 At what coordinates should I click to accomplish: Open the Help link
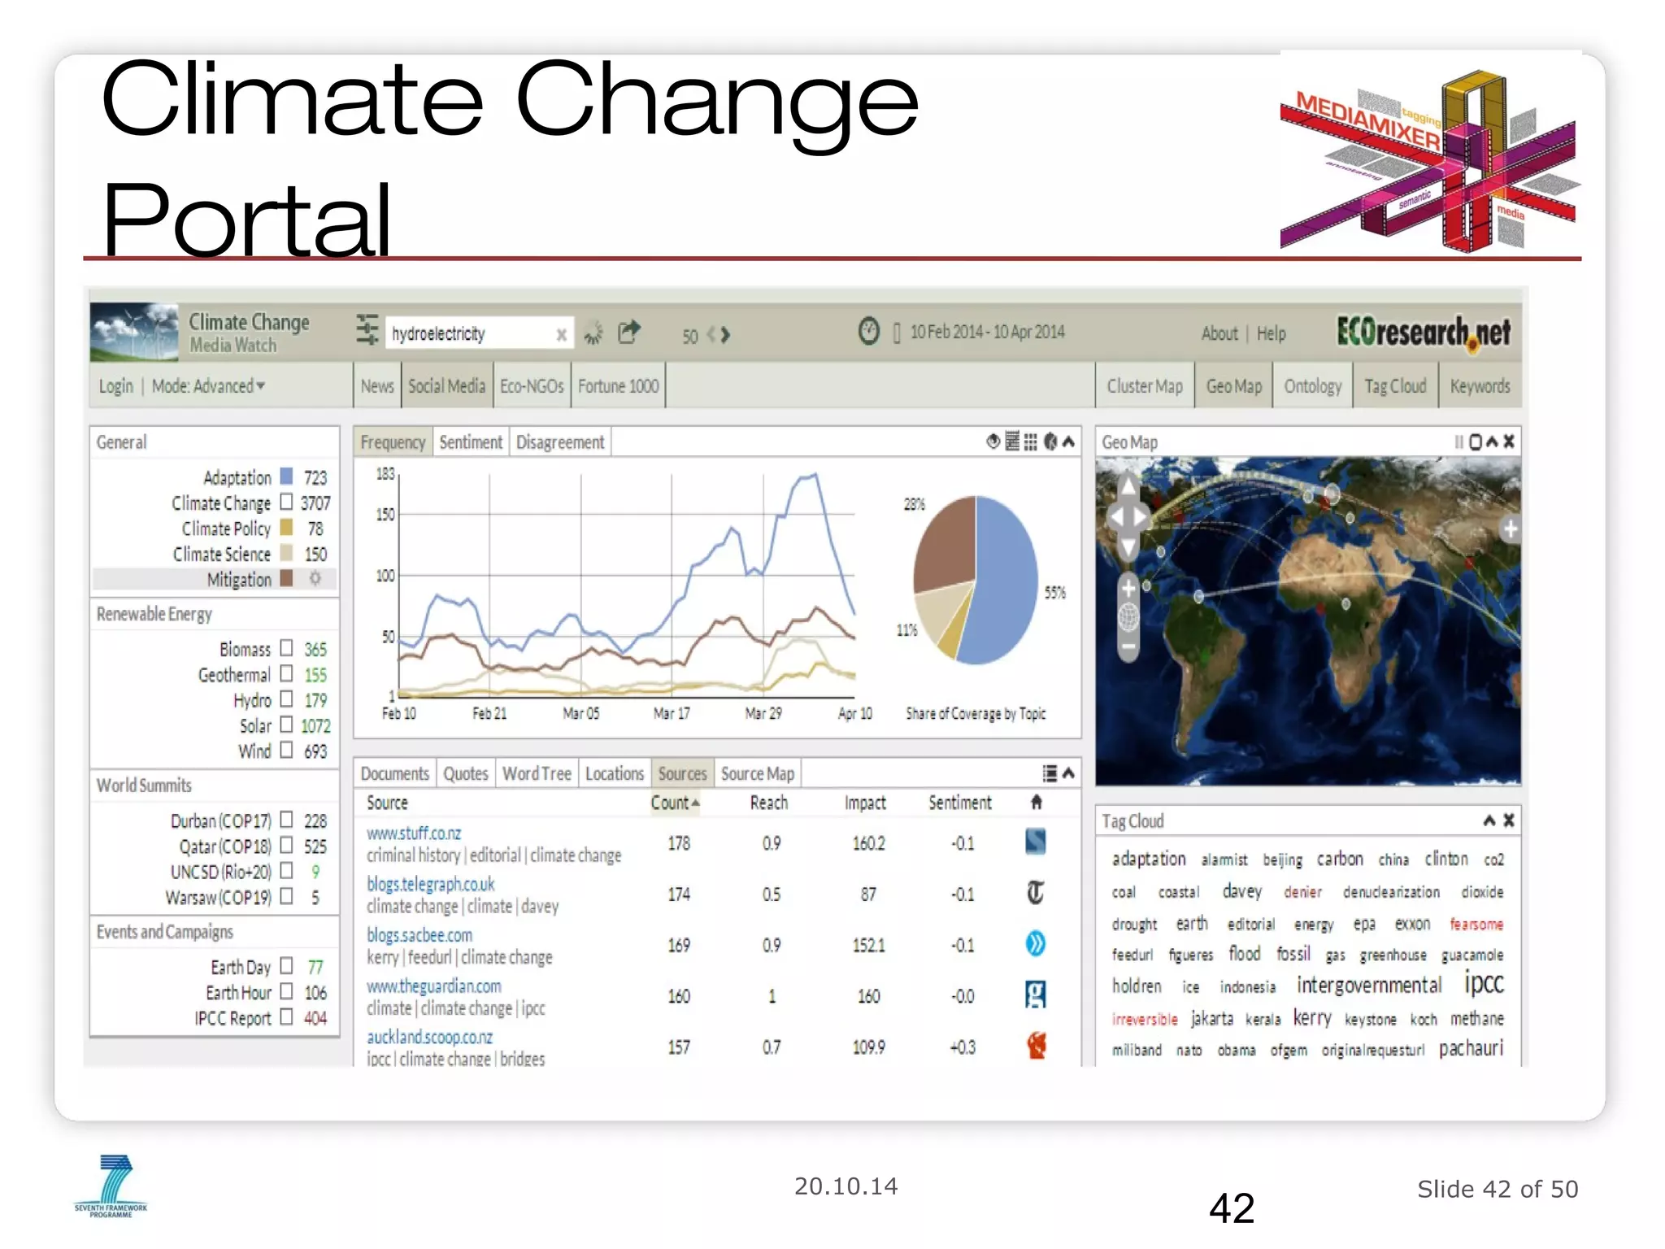click(1272, 333)
